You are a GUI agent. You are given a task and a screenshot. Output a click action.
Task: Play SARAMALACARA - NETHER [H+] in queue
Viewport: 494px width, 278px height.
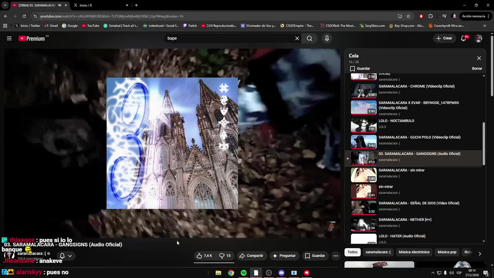click(x=413, y=224)
